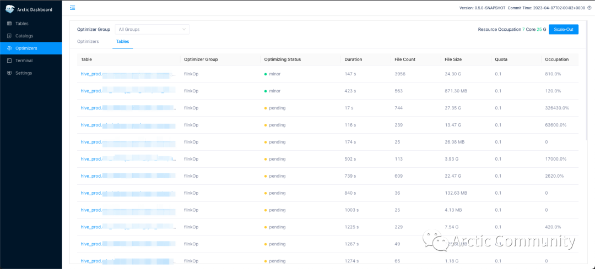Click the Optimizing Status column header

click(282, 59)
